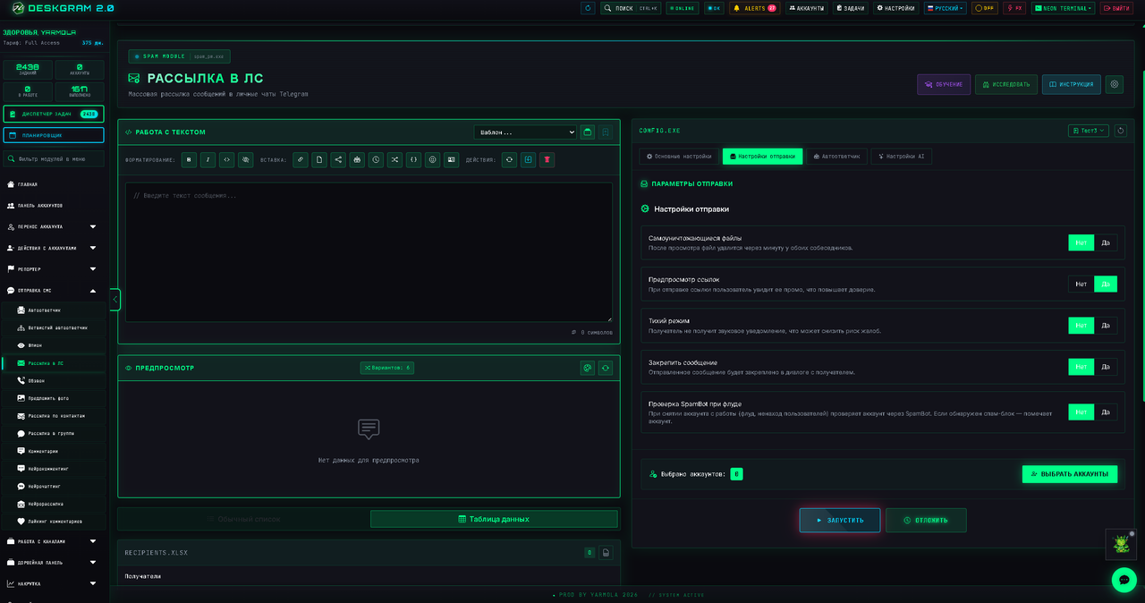Refresh the preview with the circular-arrow icon

[x=606, y=368]
